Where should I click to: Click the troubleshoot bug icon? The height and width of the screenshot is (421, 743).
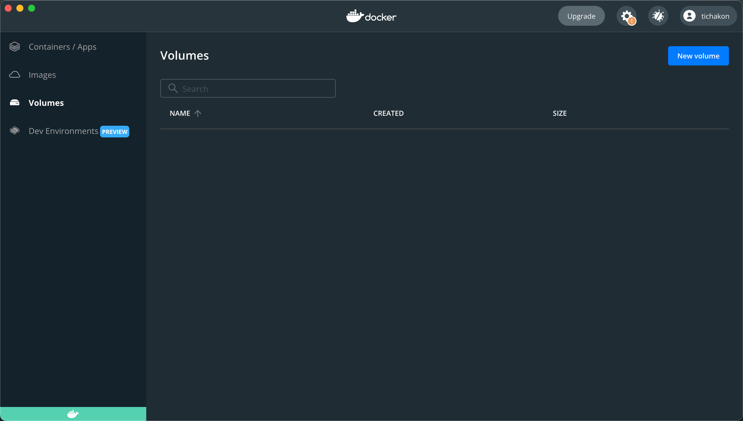658,16
